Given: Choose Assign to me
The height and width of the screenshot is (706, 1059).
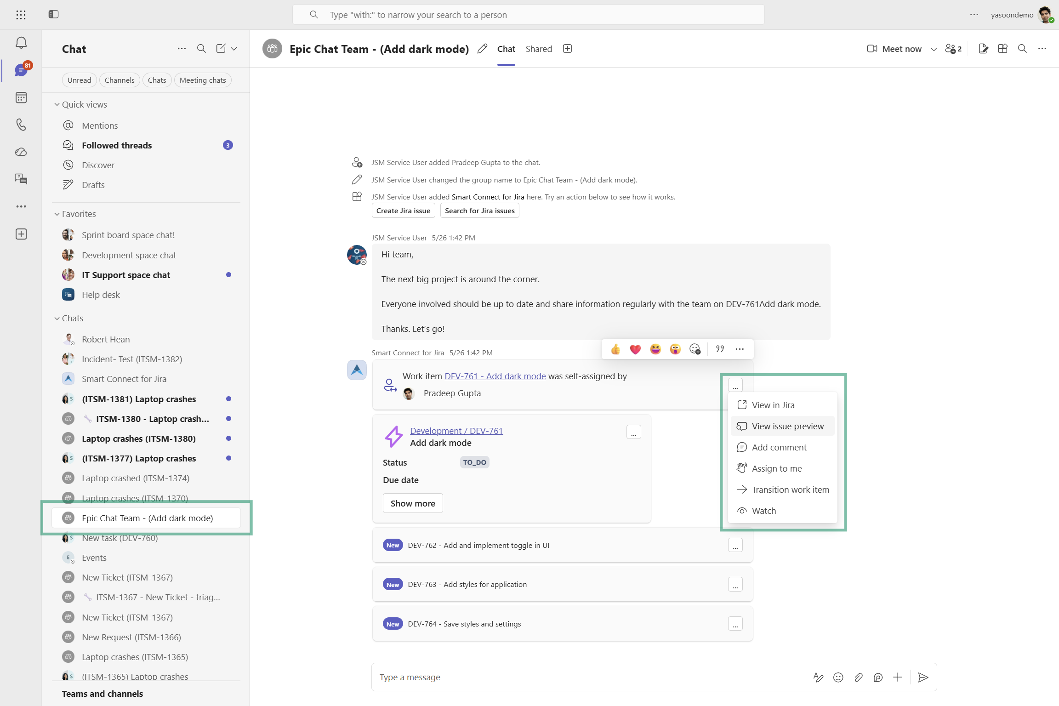Looking at the screenshot, I should click(782, 468).
